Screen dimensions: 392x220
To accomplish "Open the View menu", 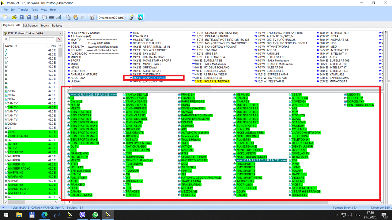I will tap(44, 10).
